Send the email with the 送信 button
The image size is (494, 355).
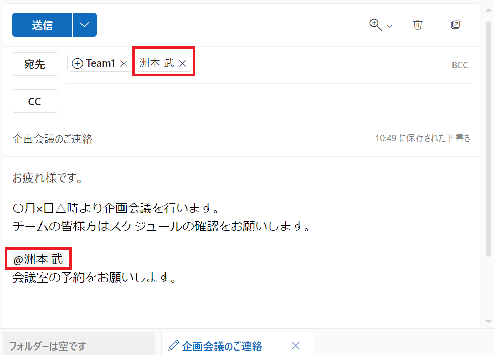42,25
